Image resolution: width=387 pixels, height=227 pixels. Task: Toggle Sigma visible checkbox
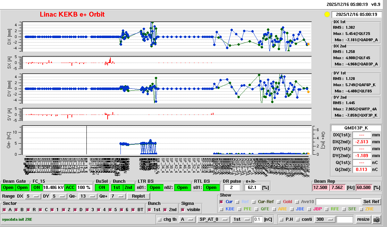(183, 210)
